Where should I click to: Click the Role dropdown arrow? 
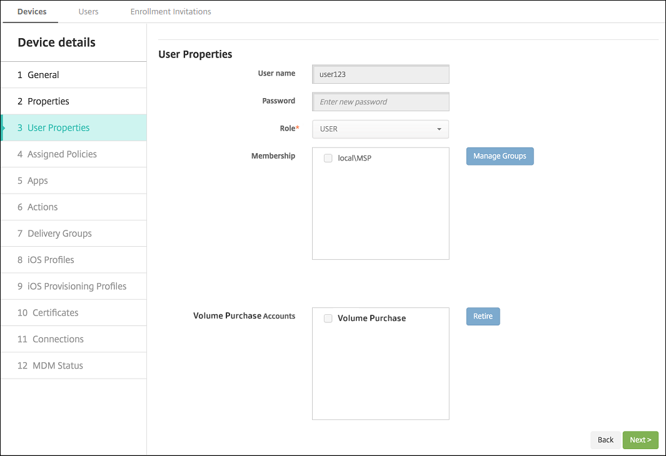click(439, 129)
